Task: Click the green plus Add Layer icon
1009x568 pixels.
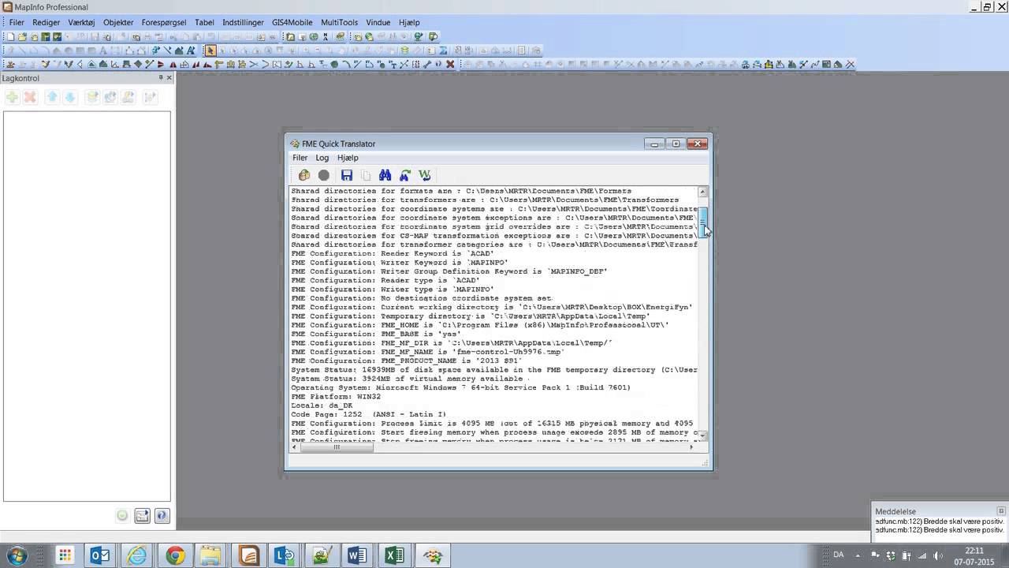Action: coord(13,97)
